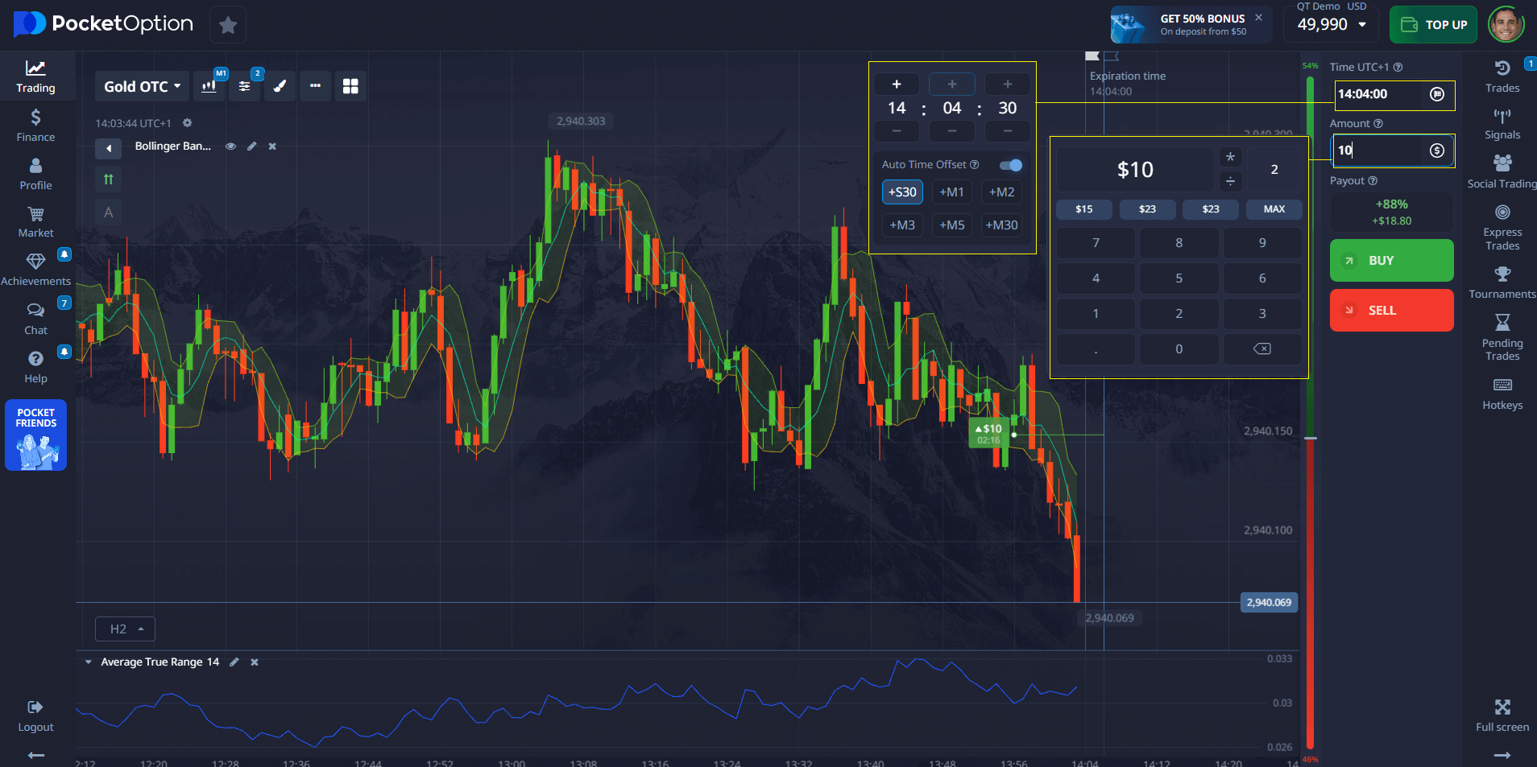Toggle the Auto Time Offset switch
Screen dimensions: 1537x767
1010,165
